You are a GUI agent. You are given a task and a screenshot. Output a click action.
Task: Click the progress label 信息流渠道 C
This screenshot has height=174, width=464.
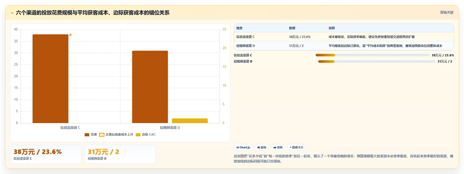coord(243,55)
